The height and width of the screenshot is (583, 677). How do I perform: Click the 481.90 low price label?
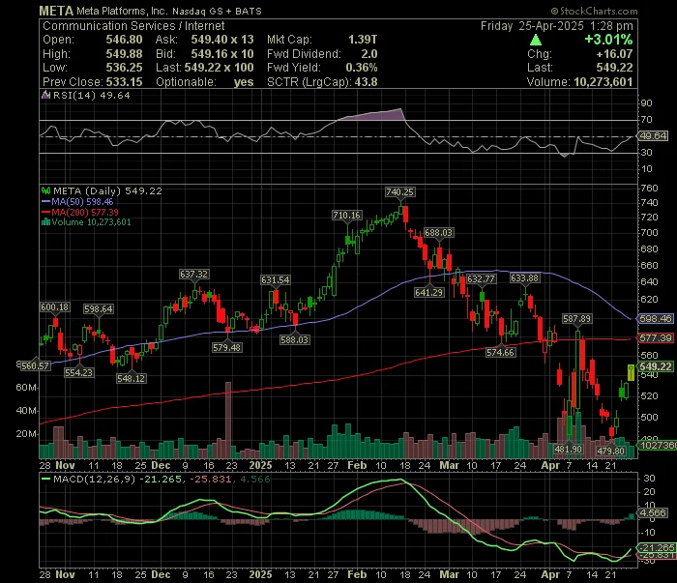click(569, 450)
